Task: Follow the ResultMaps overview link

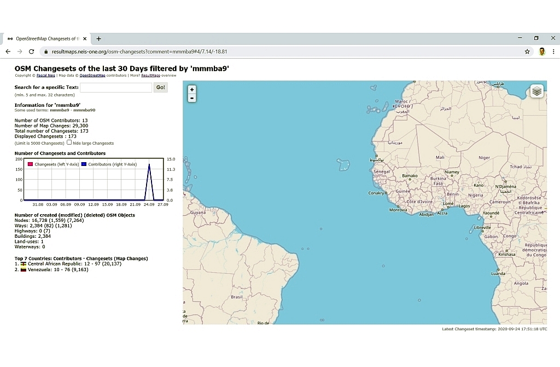Action: (x=150, y=76)
